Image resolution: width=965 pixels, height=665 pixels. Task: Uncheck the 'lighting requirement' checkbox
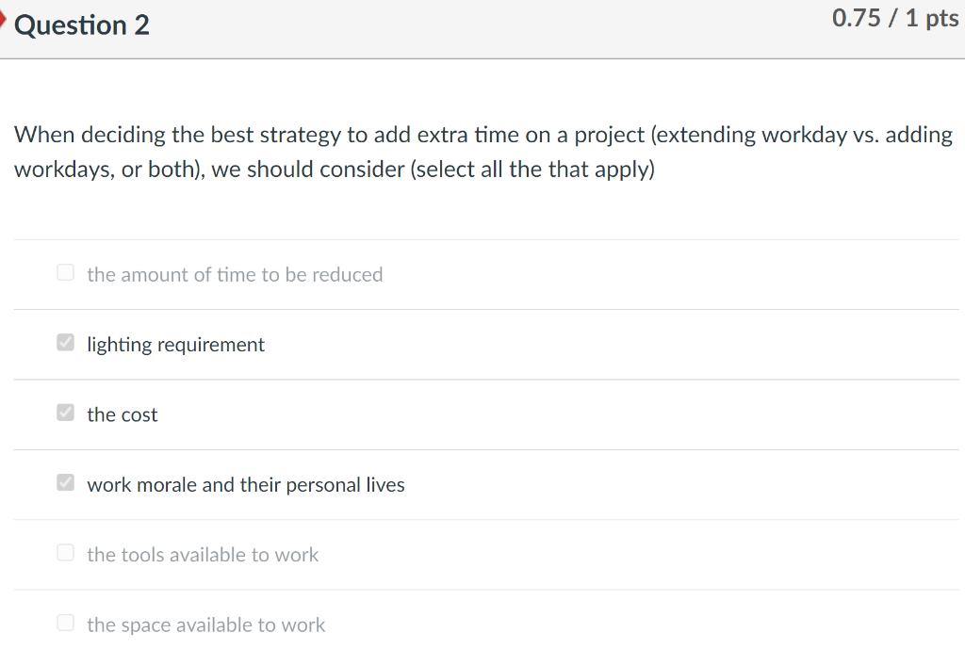tap(65, 343)
